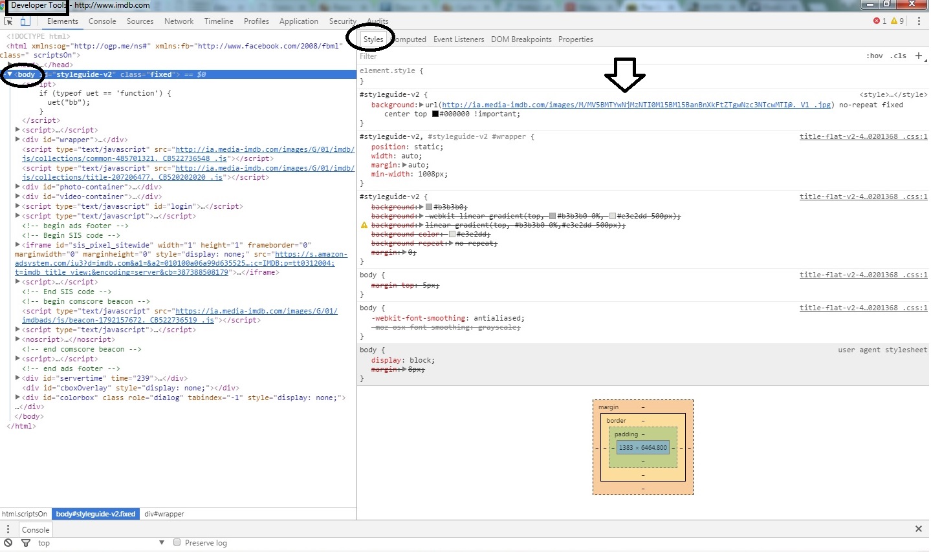The width and height of the screenshot is (931, 552).
Task: Expand the div id="photo-container" node
Action: click(x=17, y=187)
